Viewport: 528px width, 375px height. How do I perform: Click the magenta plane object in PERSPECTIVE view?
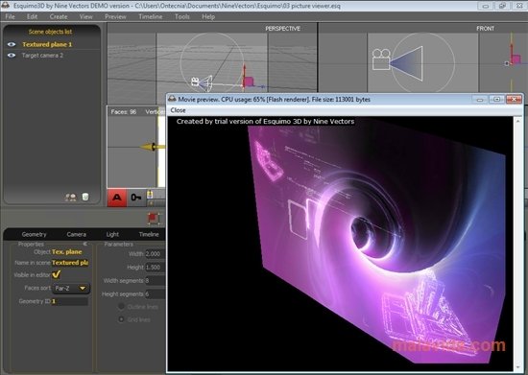[249, 82]
